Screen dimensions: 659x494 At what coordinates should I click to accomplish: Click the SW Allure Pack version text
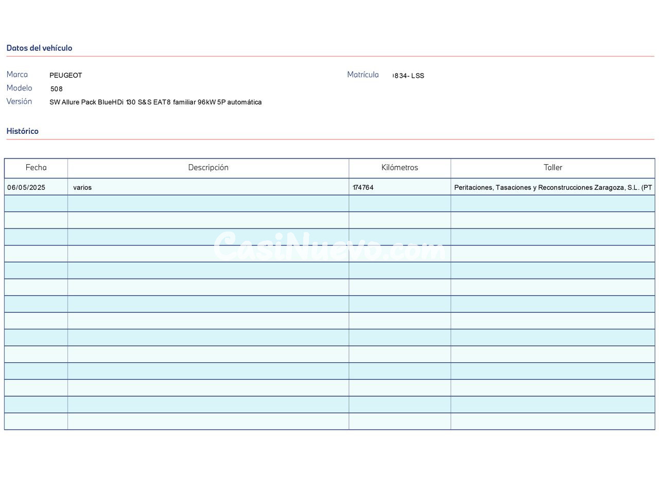(x=155, y=102)
